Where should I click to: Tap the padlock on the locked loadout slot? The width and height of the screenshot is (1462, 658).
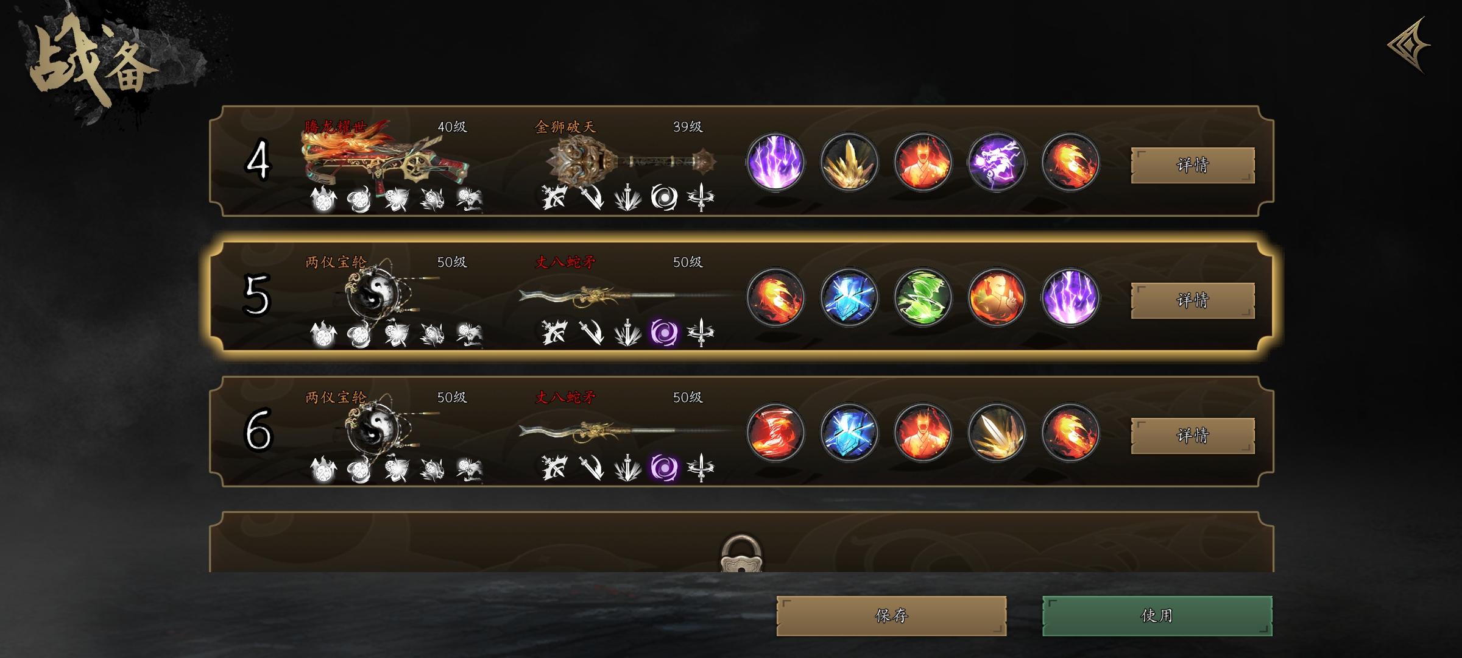pos(741,553)
